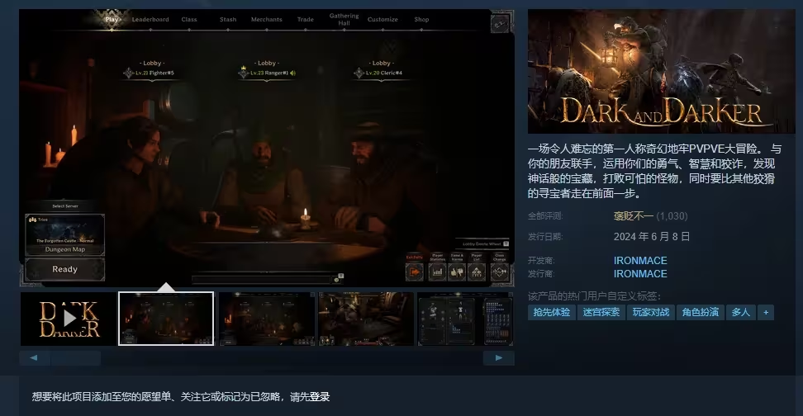This screenshot has width=803, height=416.
Task: Click the emoji icon beside the chat box
Action: coord(336,280)
